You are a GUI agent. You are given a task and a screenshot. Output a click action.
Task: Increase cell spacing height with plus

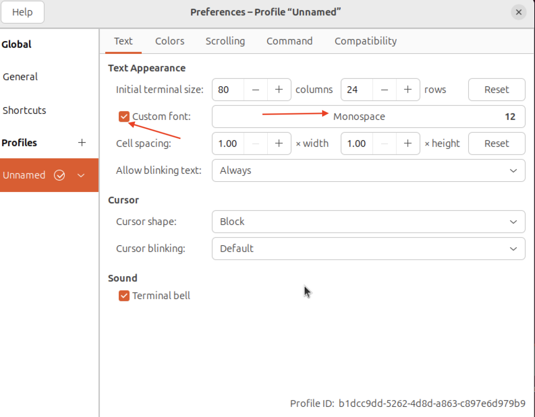408,143
